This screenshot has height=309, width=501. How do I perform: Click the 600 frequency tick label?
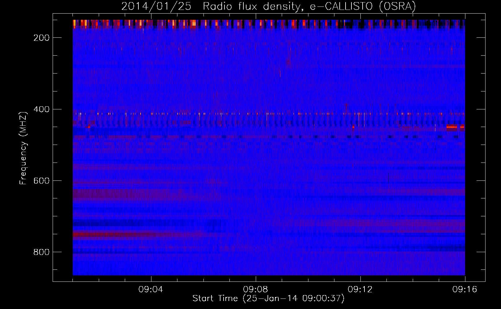(41, 181)
